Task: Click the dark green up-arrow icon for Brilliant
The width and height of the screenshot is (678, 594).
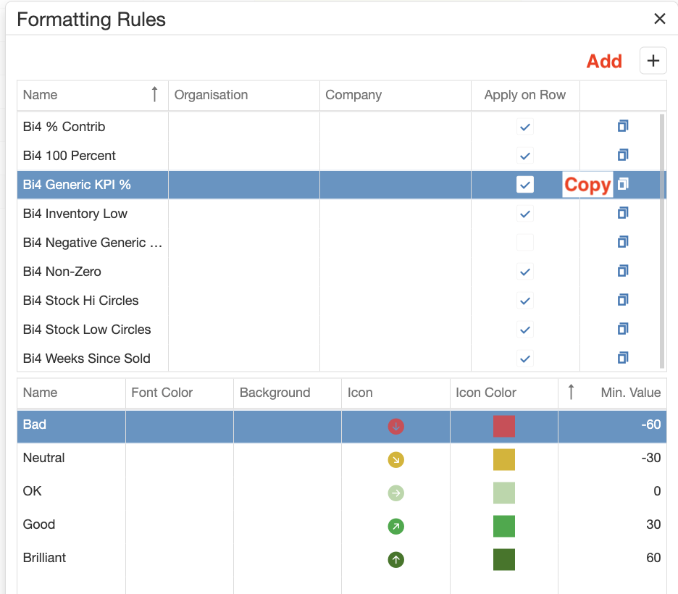Action: point(395,559)
